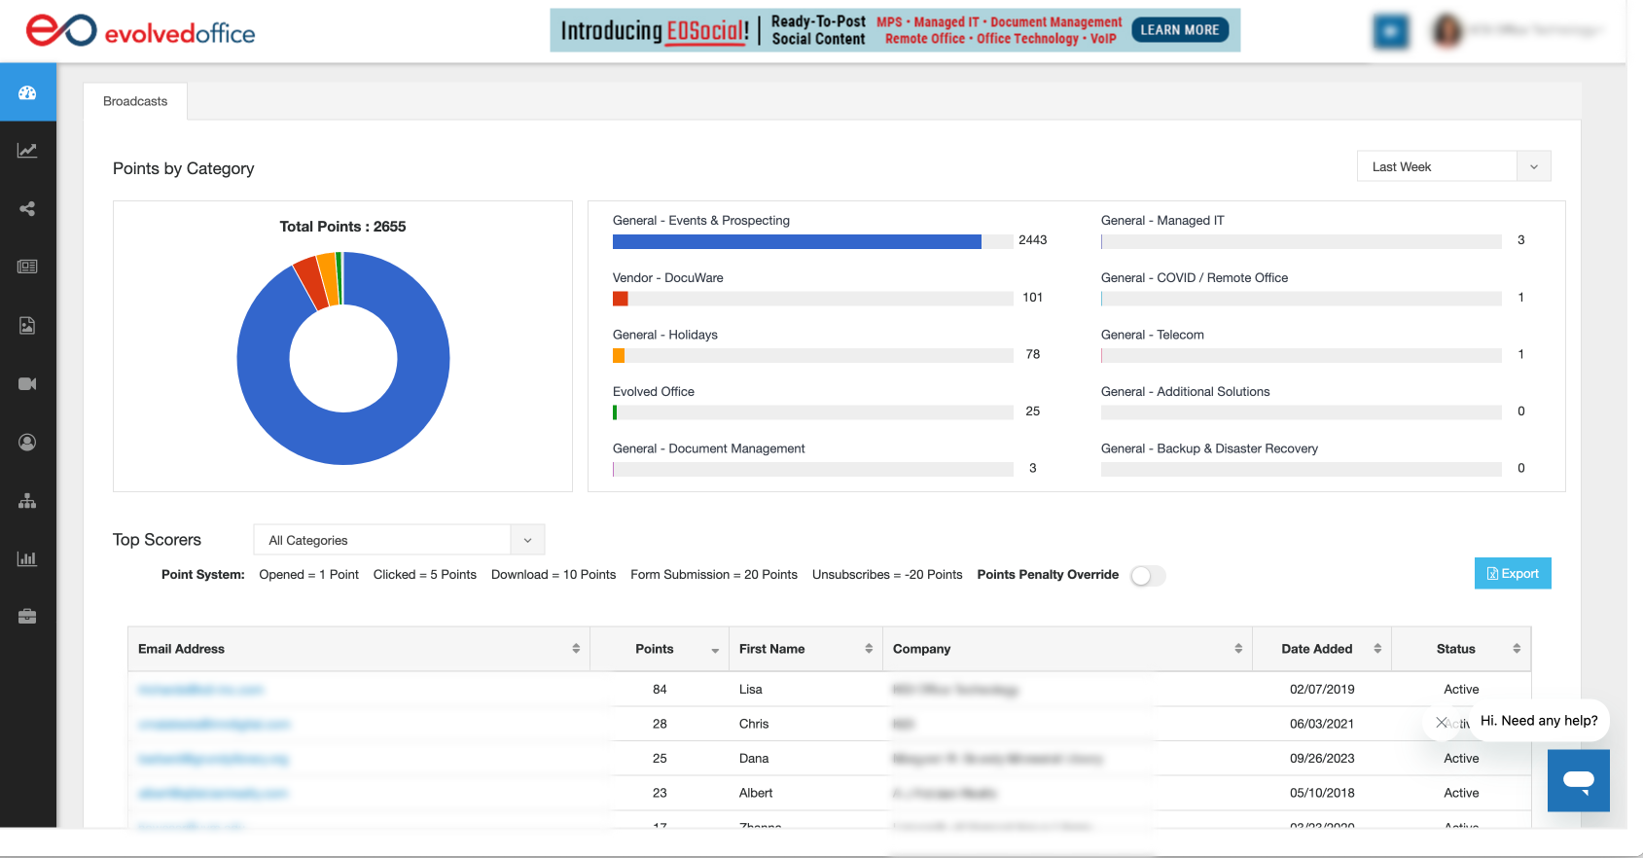
Task: Open the dashboard gauge icon in sidebar
Action: pos(27,92)
